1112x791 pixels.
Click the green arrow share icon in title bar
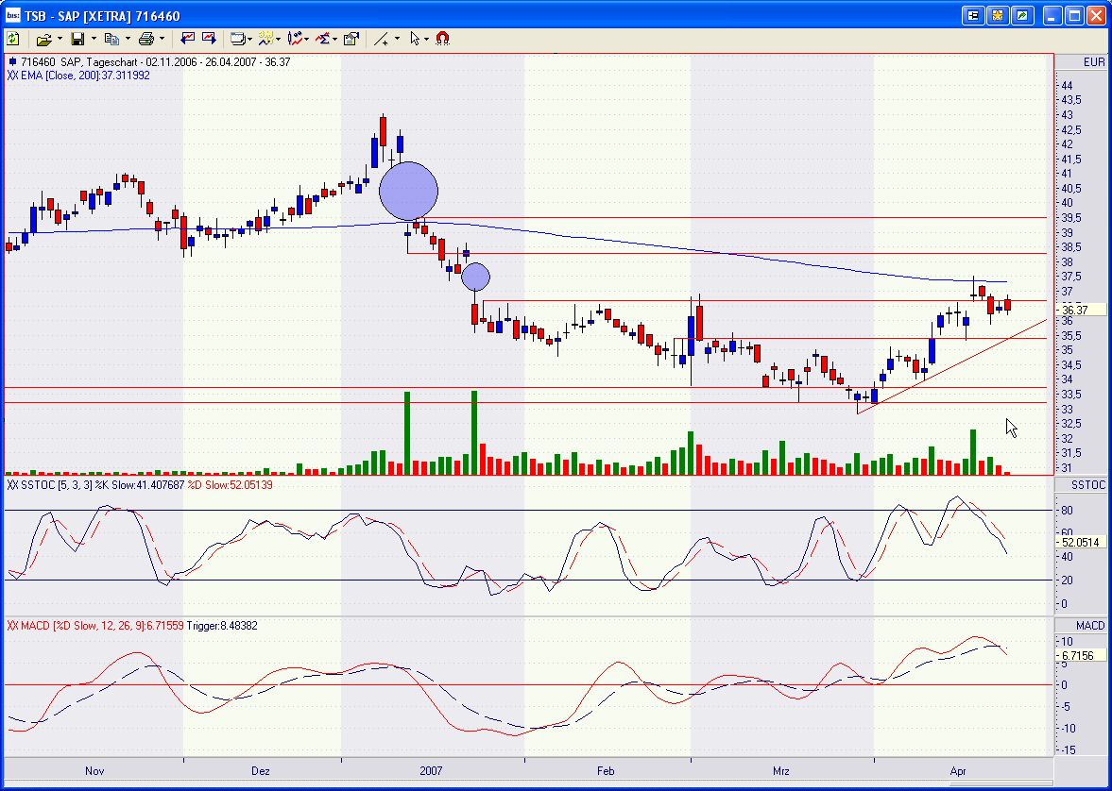(x=1022, y=16)
